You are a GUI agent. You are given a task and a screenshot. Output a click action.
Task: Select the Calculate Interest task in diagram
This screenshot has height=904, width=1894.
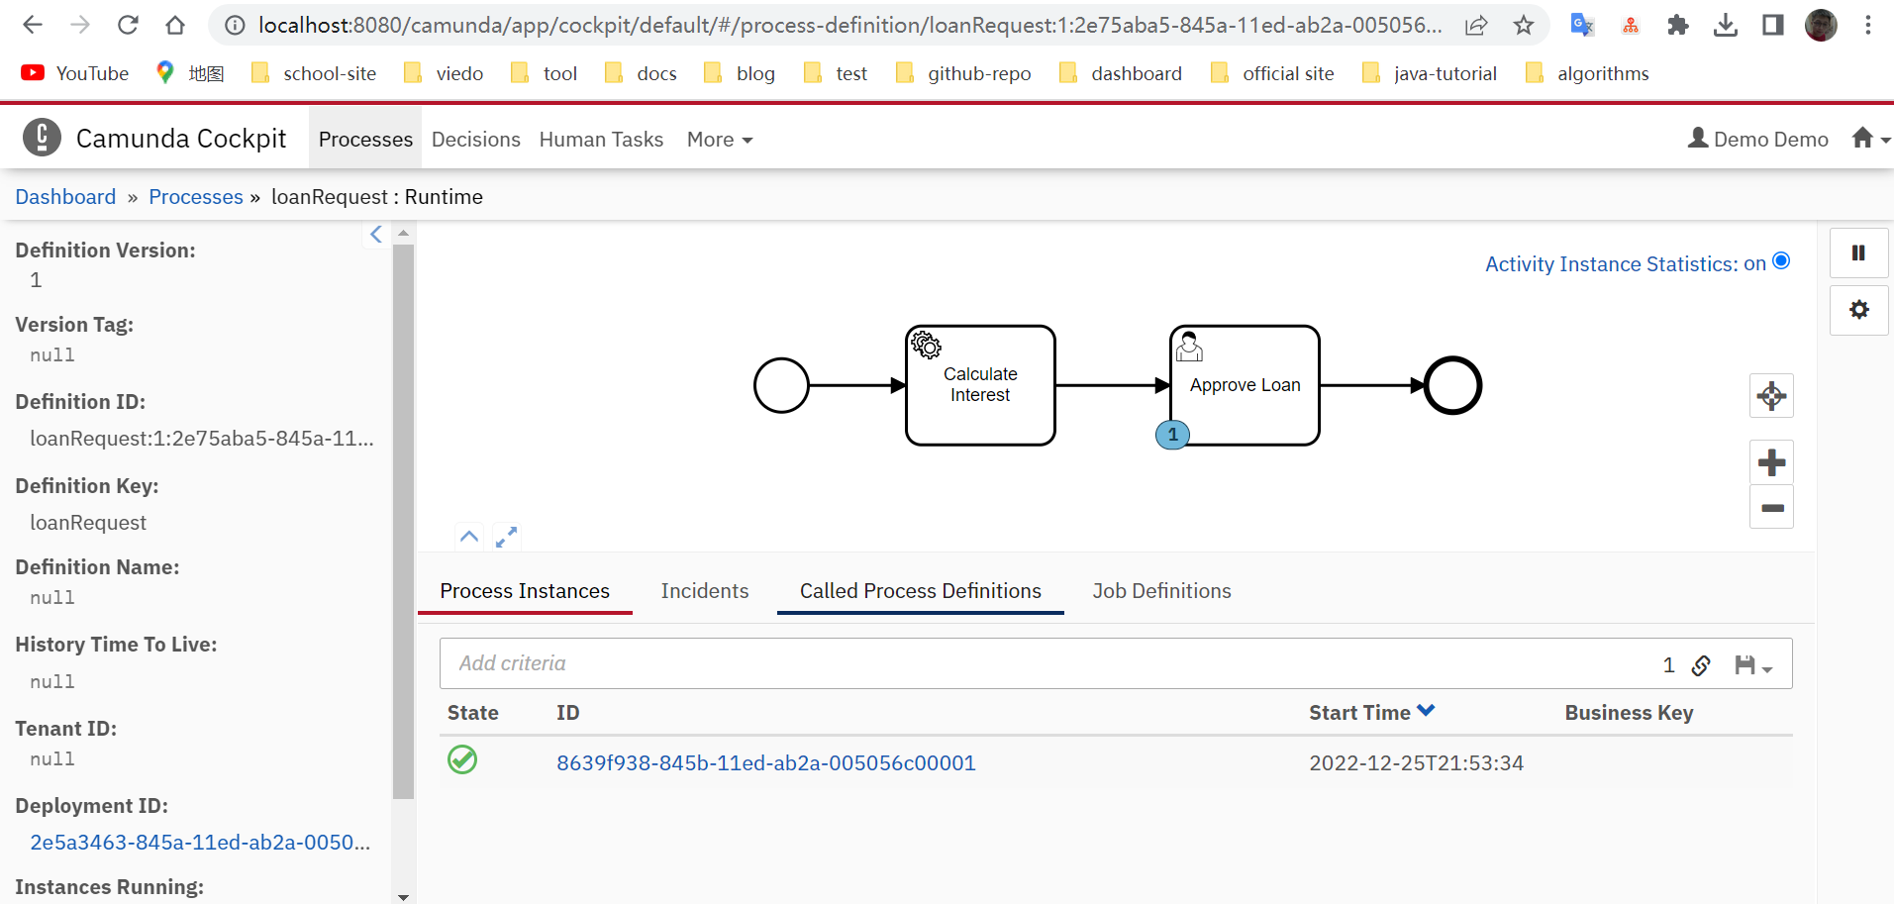pos(980,385)
